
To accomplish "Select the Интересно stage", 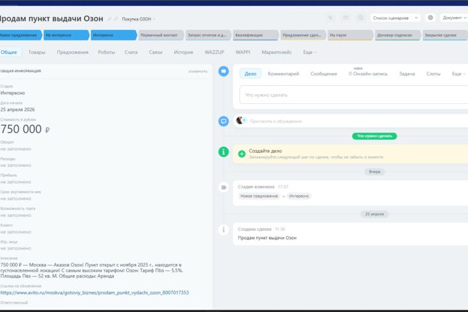I will (x=113, y=35).
